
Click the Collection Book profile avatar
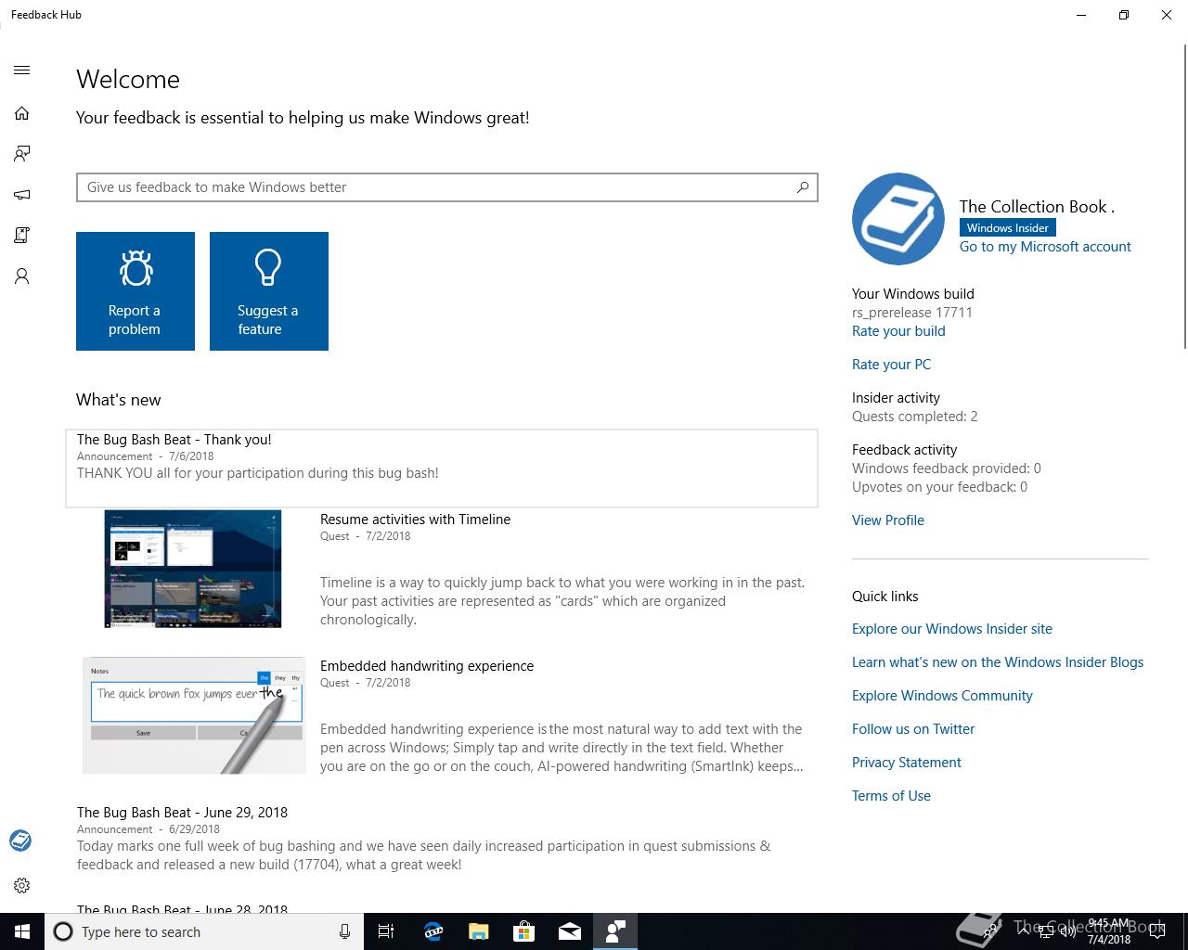point(898,219)
